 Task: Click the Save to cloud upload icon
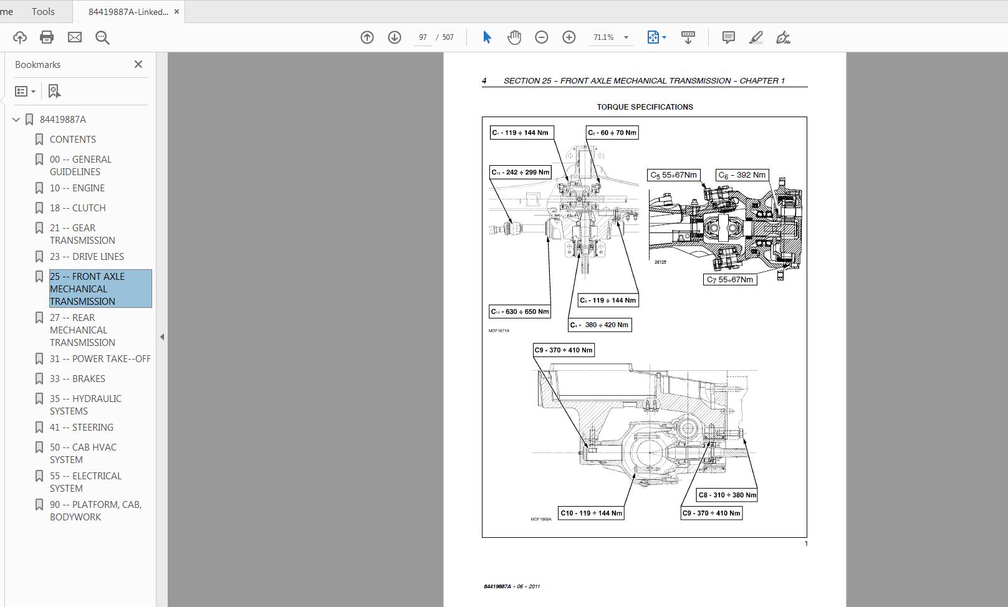click(x=19, y=37)
